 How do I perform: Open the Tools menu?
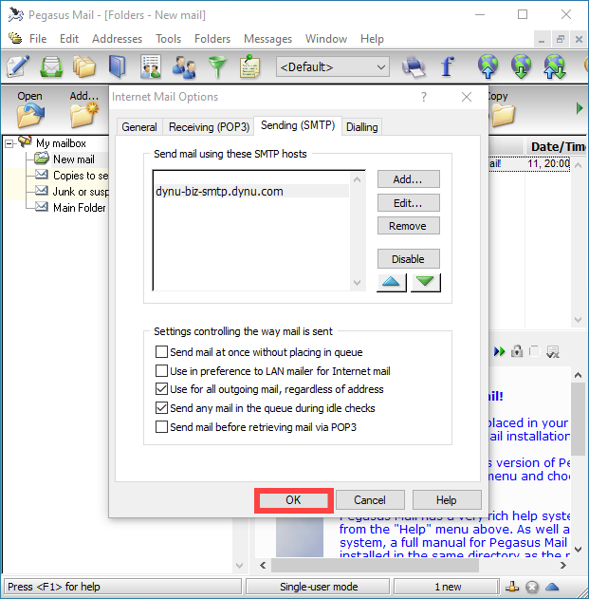pos(168,39)
